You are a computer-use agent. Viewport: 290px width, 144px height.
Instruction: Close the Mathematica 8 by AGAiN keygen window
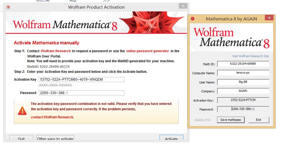[269, 18]
